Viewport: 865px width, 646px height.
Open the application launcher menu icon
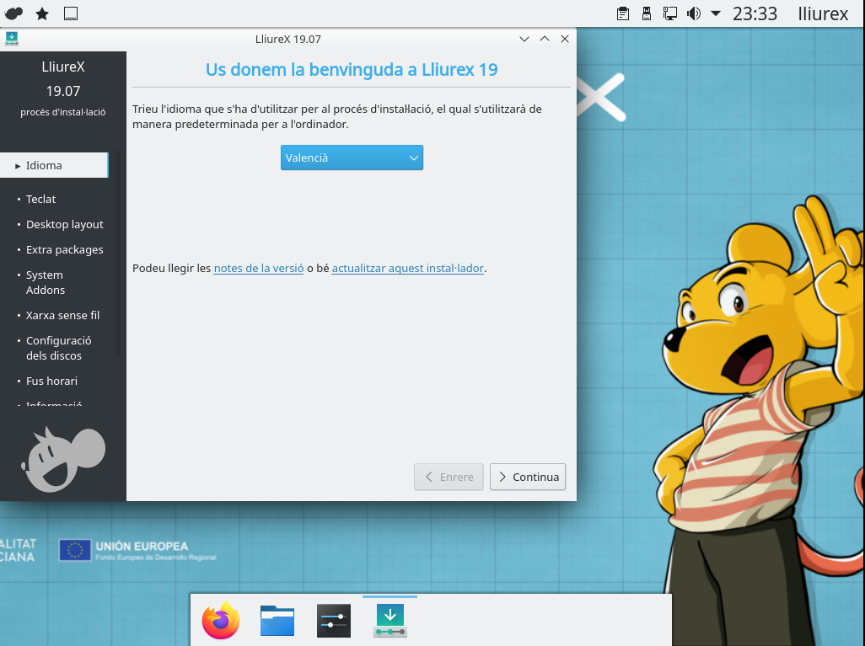point(13,13)
